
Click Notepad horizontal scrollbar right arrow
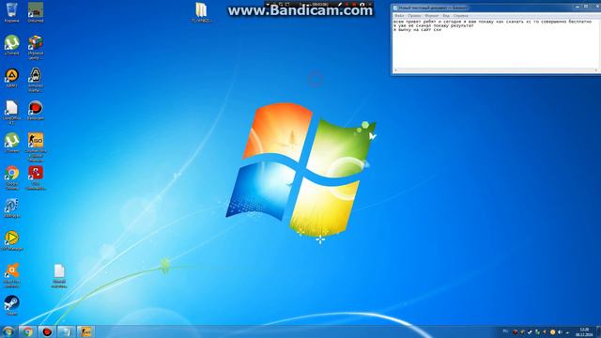(595, 70)
